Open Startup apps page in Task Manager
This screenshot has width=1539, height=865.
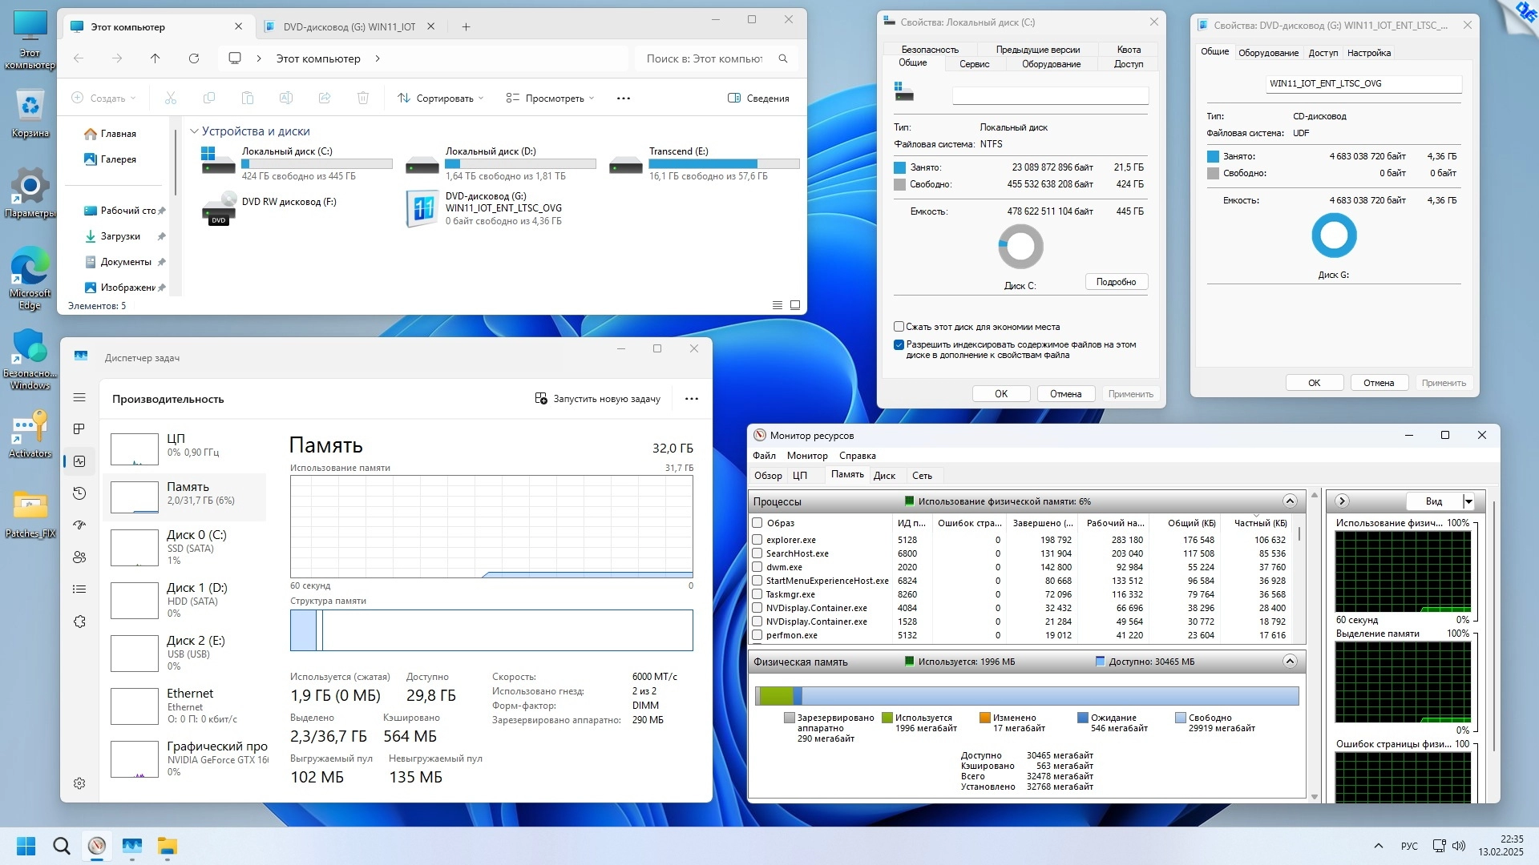point(79,525)
